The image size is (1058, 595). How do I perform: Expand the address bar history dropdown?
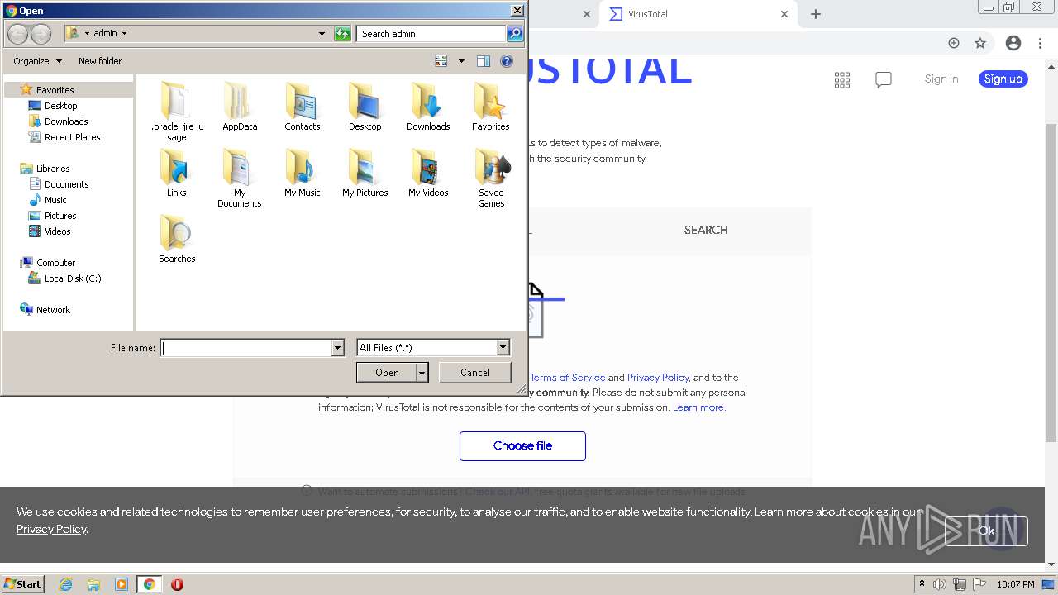322,34
